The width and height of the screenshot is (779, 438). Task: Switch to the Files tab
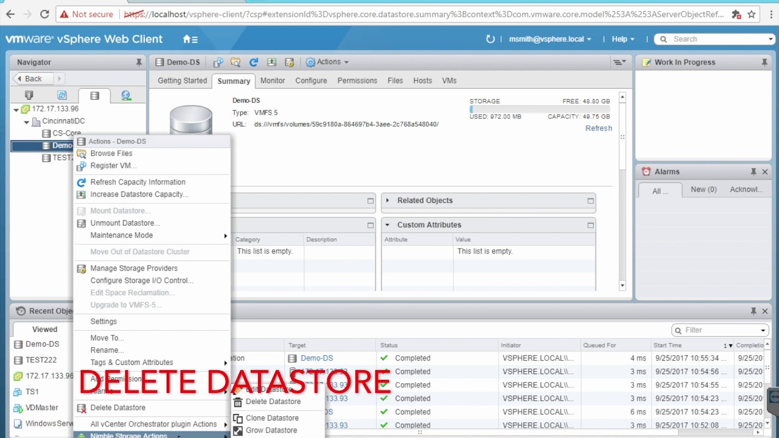[395, 80]
